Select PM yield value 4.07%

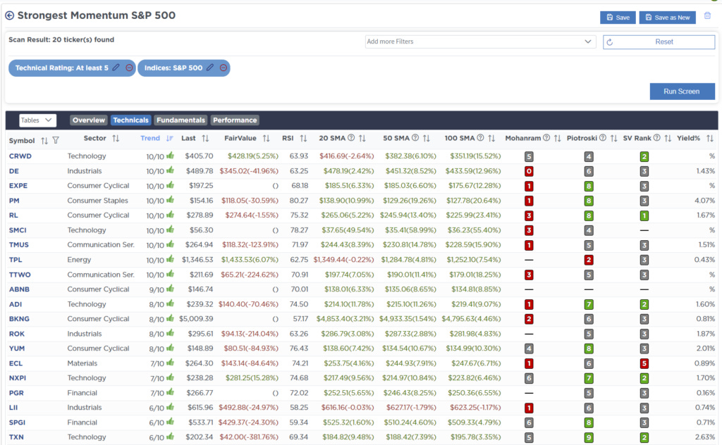[x=704, y=201]
